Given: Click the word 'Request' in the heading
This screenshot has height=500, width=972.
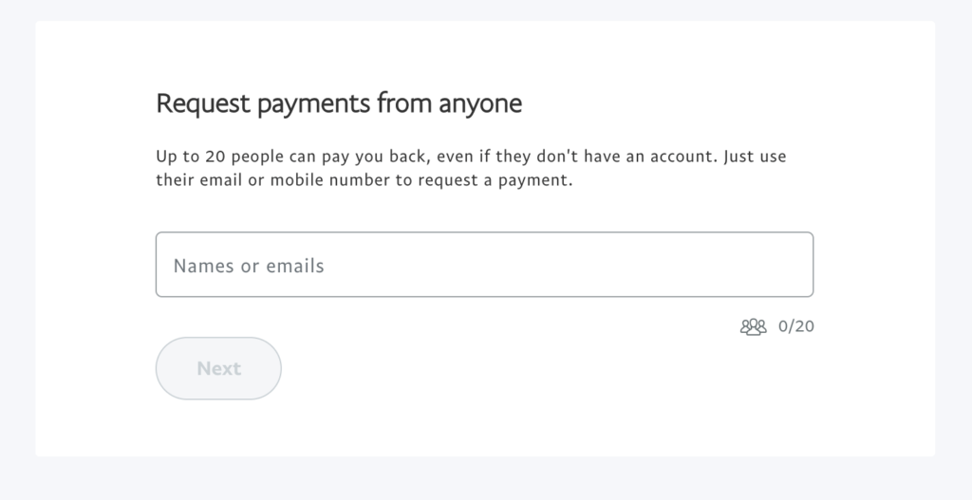Looking at the screenshot, I should 203,103.
